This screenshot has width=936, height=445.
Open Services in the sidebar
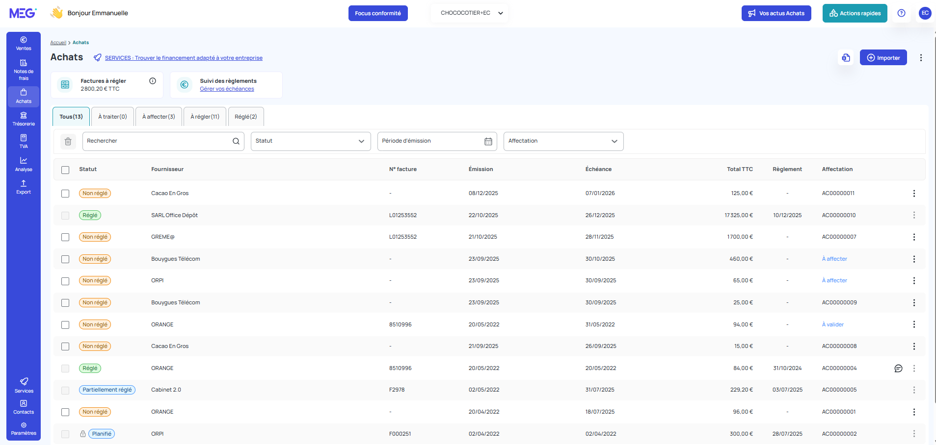24,385
